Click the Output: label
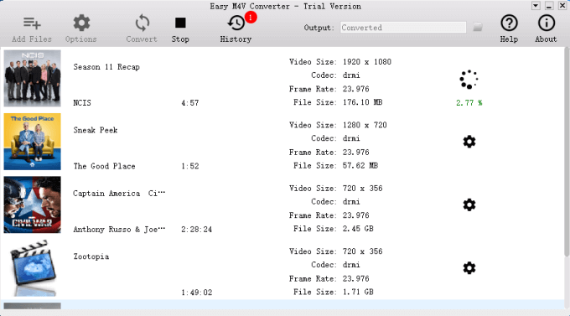Viewport: 570px width, 316px height. [319, 28]
